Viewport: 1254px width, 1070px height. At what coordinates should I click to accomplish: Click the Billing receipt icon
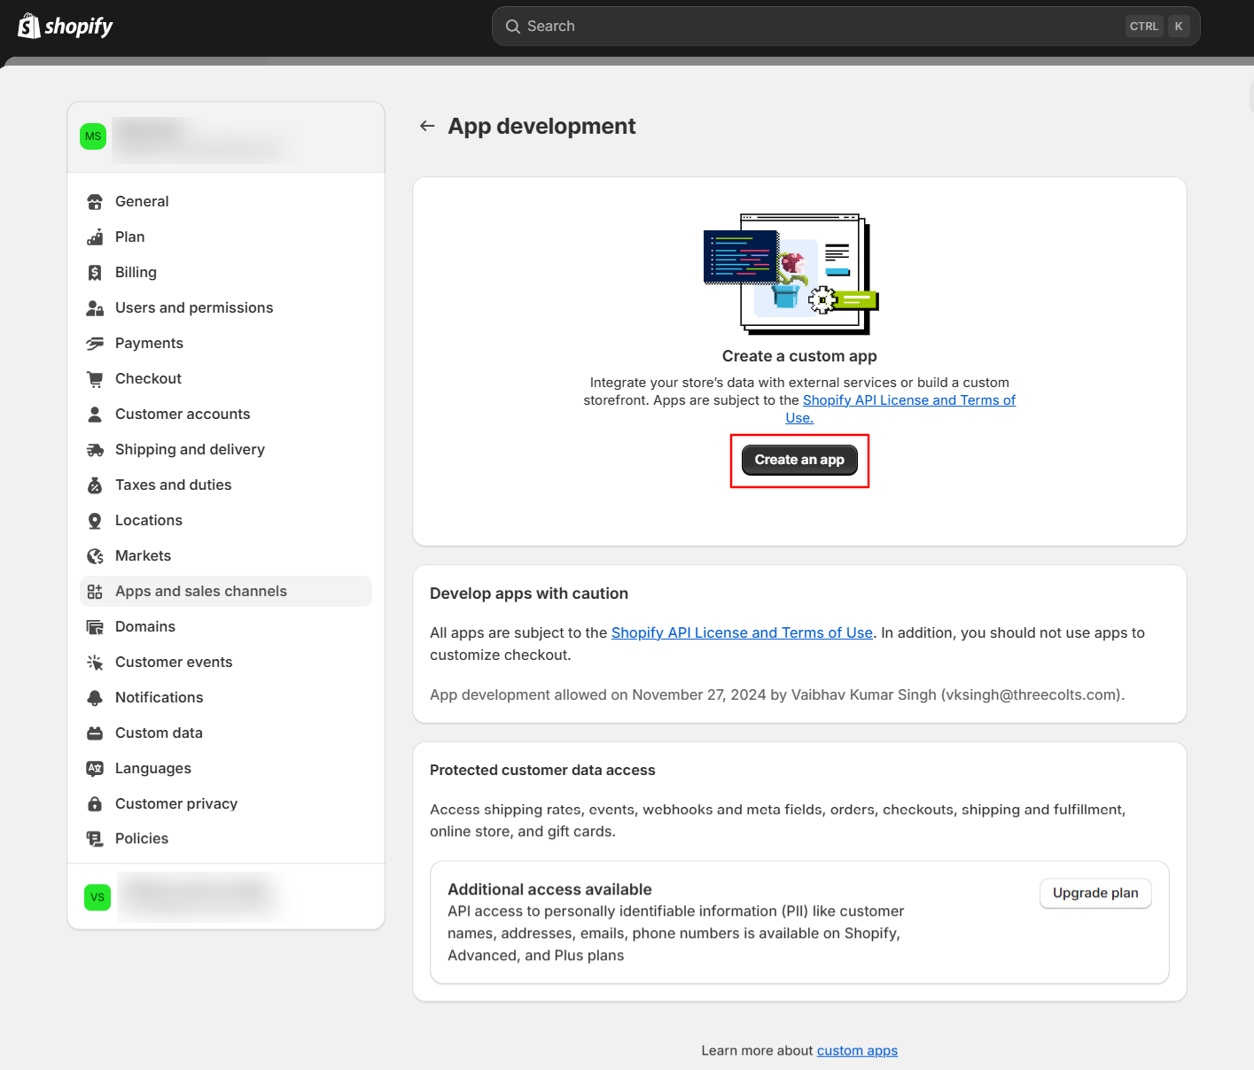95,273
